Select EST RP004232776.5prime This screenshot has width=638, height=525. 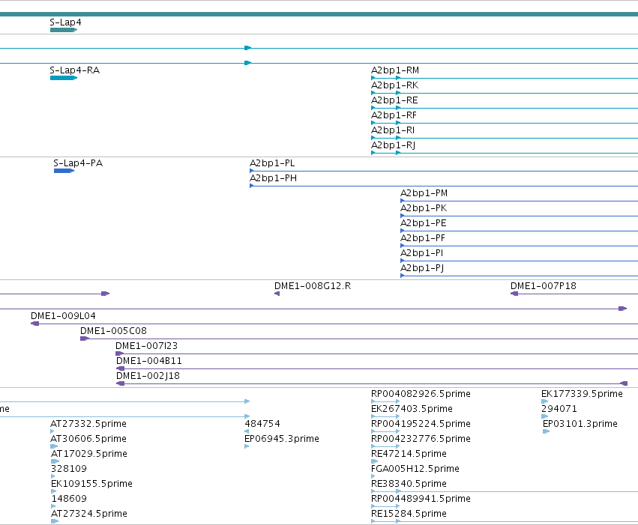click(421, 440)
